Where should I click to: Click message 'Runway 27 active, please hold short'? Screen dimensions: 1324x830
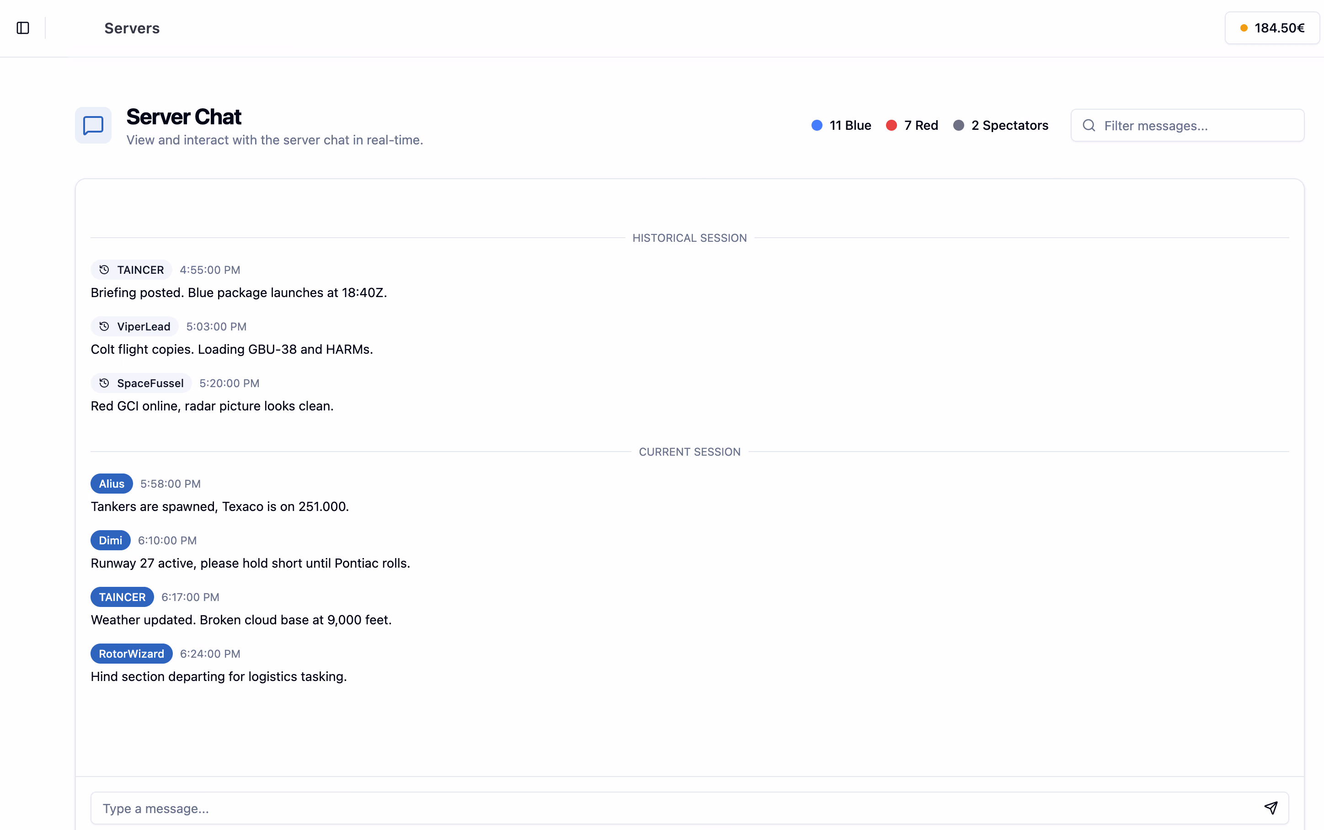point(251,563)
